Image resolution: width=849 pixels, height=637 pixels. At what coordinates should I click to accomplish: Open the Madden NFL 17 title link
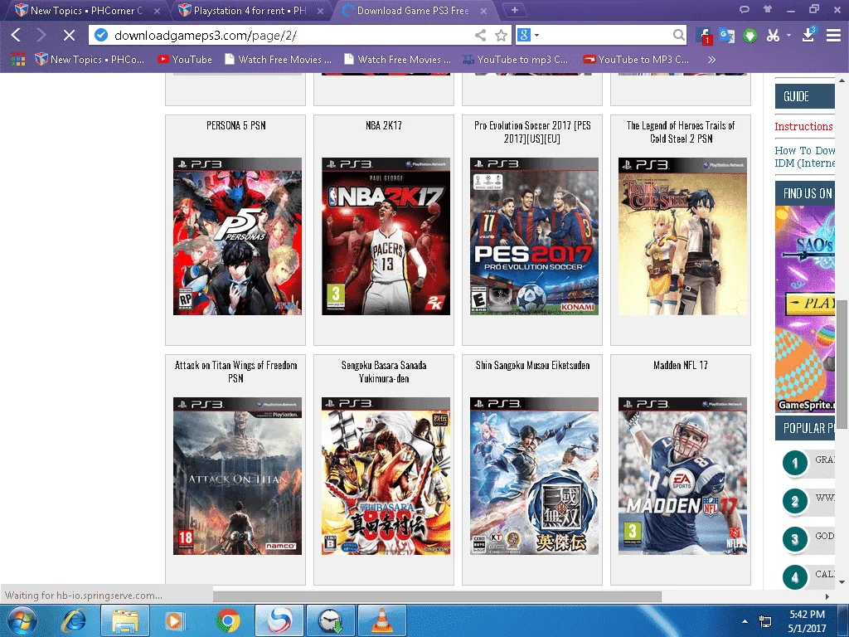[x=681, y=366]
